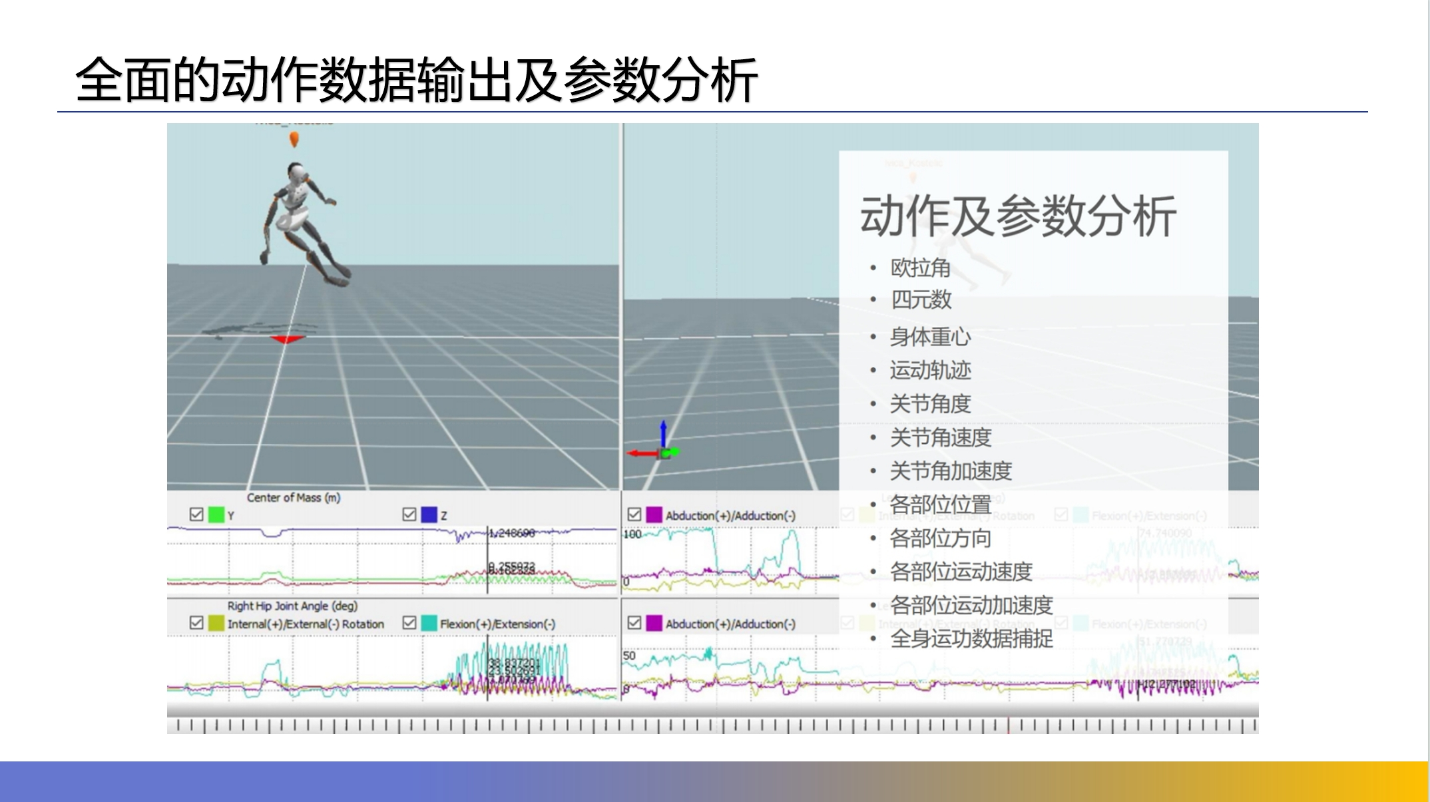Image resolution: width=1430 pixels, height=802 pixels.
Task: Click the Center of Mass (m) label
Action: [x=294, y=497]
